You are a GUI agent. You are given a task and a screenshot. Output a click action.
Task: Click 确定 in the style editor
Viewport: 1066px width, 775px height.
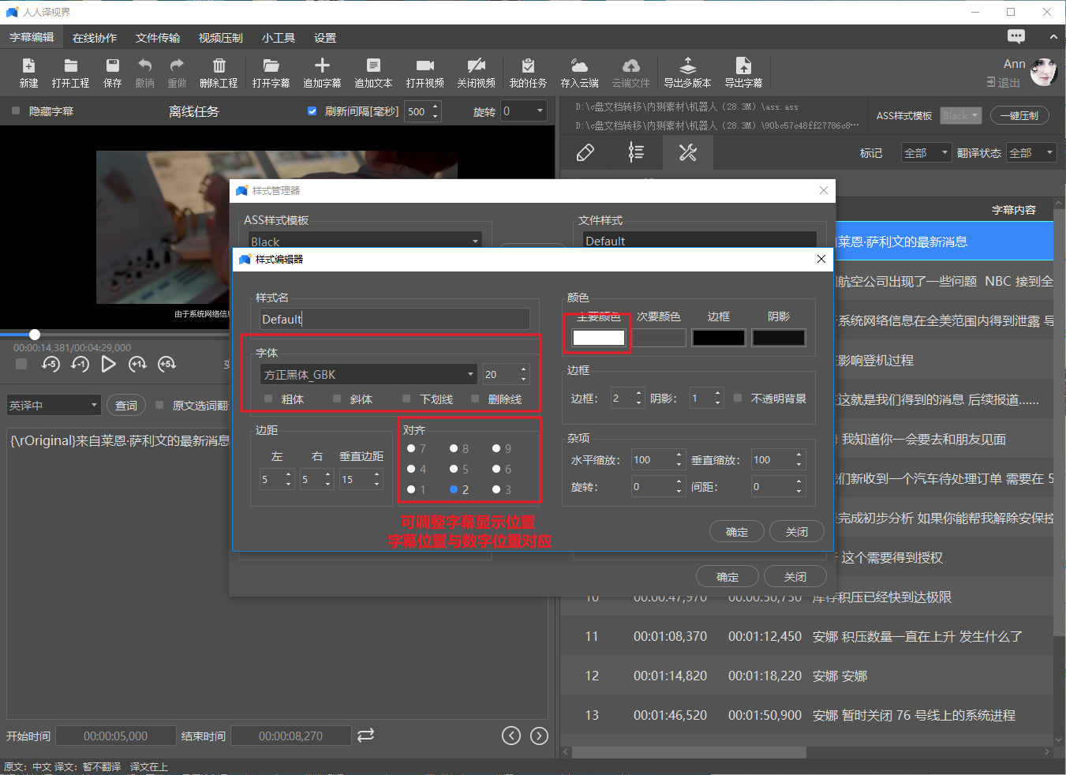[737, 532]
